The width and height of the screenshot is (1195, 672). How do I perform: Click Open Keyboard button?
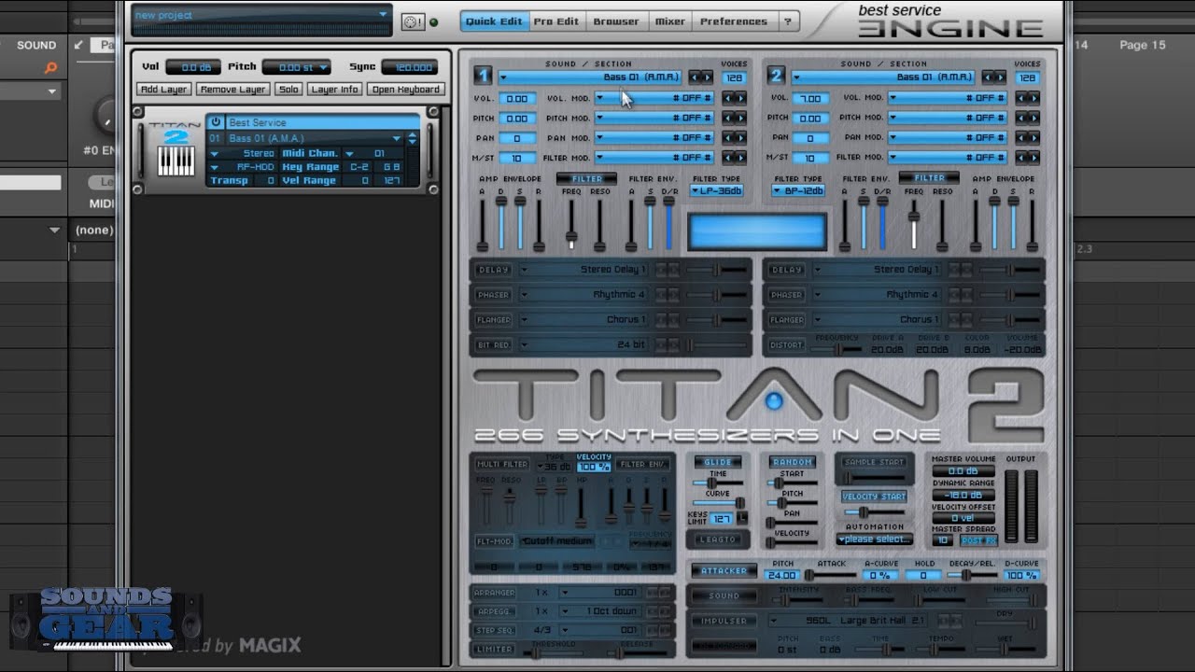405,90
